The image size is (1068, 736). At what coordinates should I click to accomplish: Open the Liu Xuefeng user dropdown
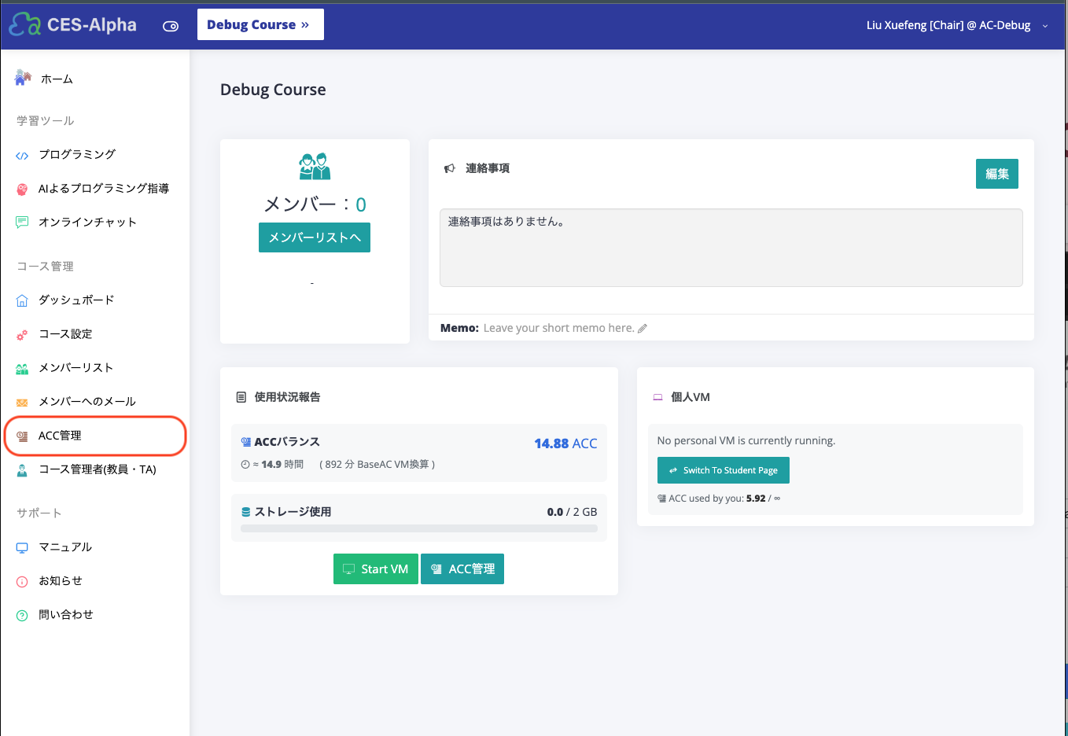pos(957,25)
